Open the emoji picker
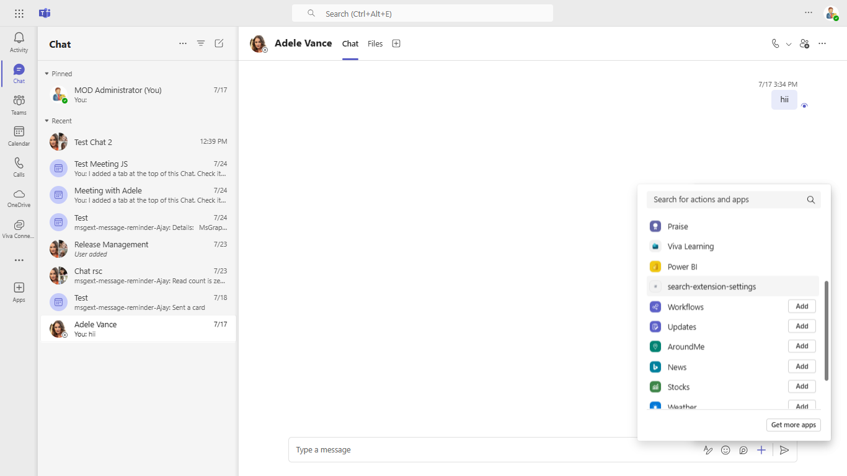 pyautogui.click(x=725, y=450)
